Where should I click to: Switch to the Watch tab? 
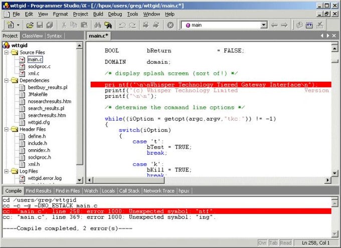[91, 191]
